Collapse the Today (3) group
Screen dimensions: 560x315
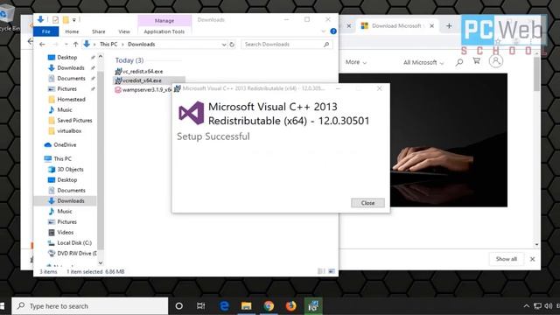point(129,60)
